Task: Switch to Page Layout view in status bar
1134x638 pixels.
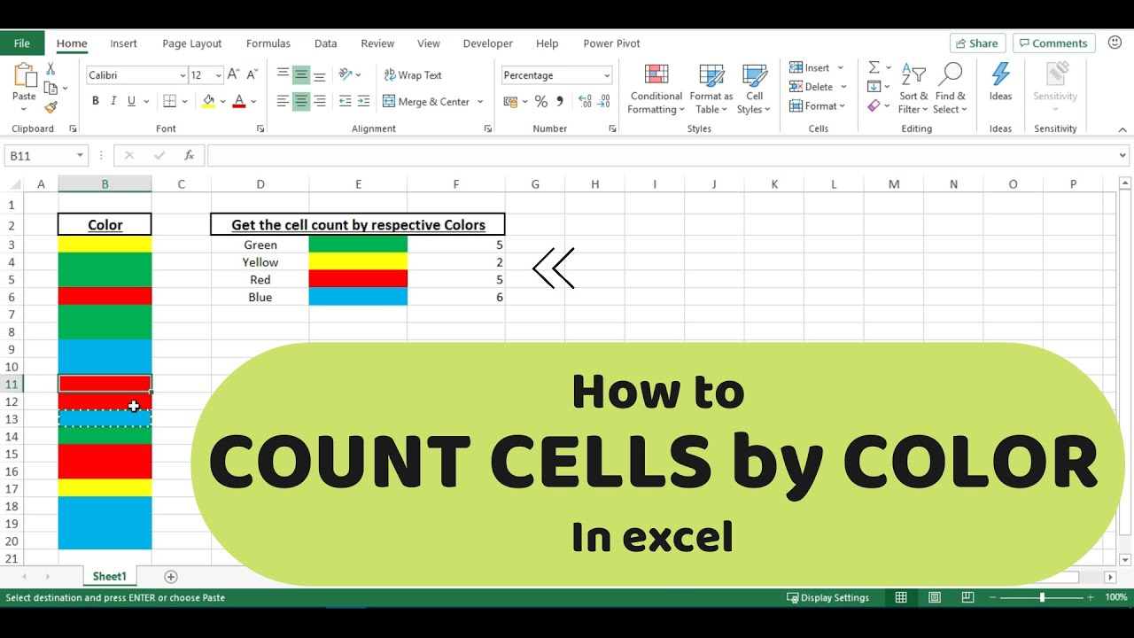Action: coord(935,598)
